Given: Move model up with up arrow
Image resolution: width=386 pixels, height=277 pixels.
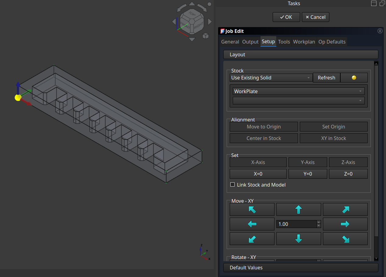Looking at the screenshot, I should click(299, 209).
